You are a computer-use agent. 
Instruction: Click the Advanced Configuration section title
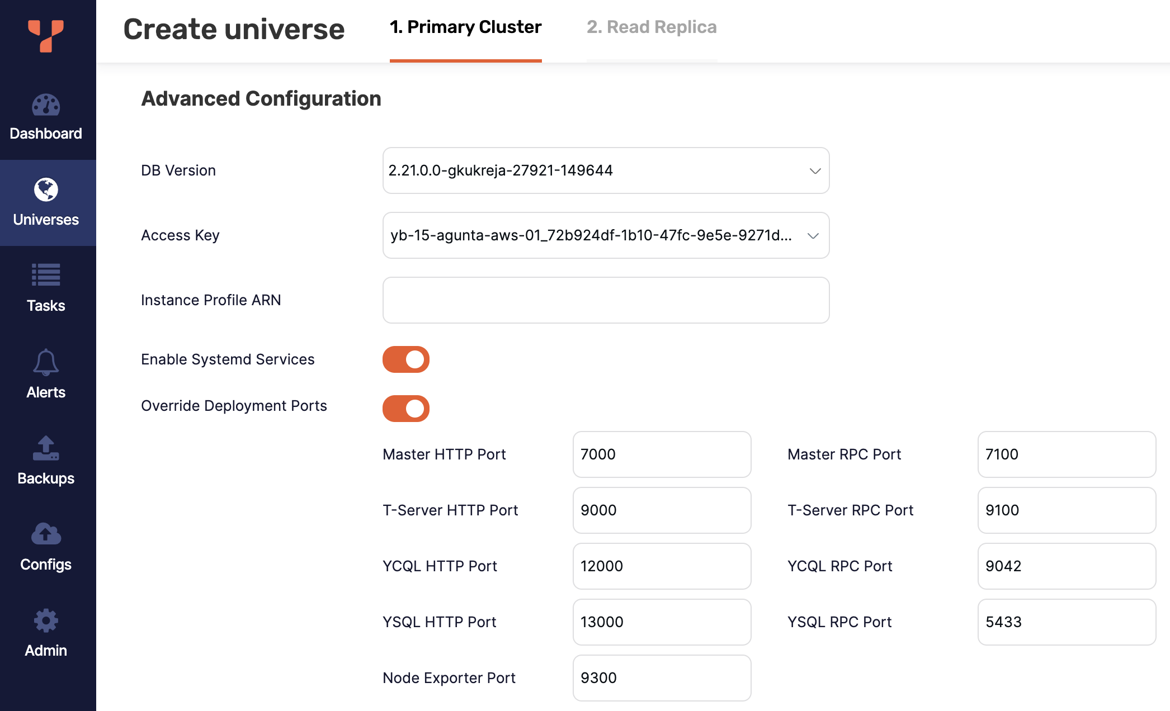coord(261,99)
